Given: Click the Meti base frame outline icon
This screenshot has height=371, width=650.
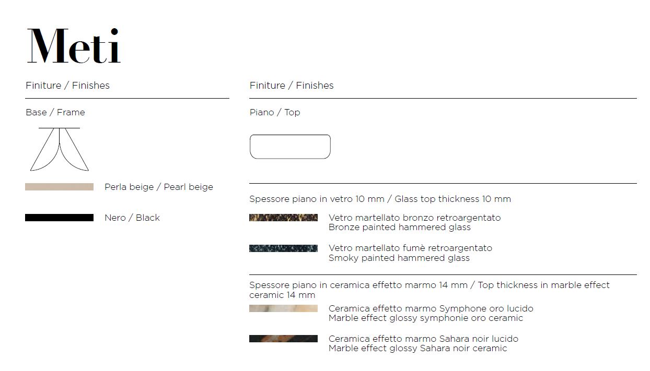Looking at the screenshot, I should click(x=59, y=149).
